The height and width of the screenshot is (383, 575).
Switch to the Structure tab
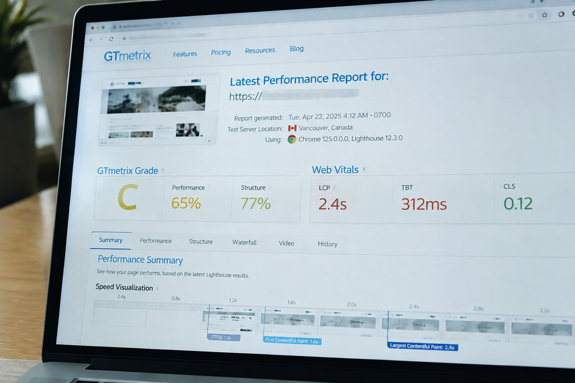click(x=201, y=242)
